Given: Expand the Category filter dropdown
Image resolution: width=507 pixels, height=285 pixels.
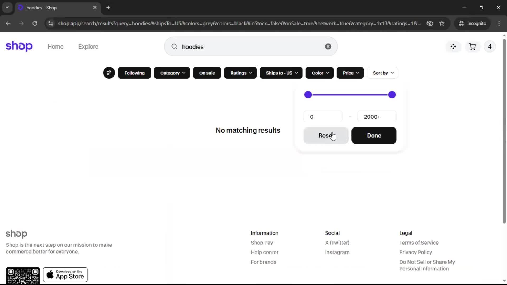Looking at the screenshot, I should tap(172, 73).
